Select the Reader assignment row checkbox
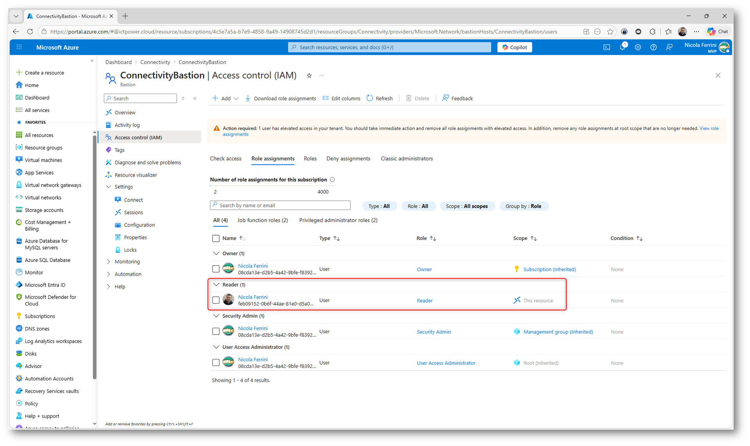Screen dimensions: 750x446 point(216,300)
